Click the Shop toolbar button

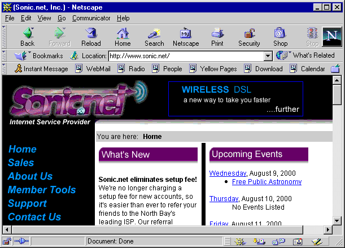[280, 37]
